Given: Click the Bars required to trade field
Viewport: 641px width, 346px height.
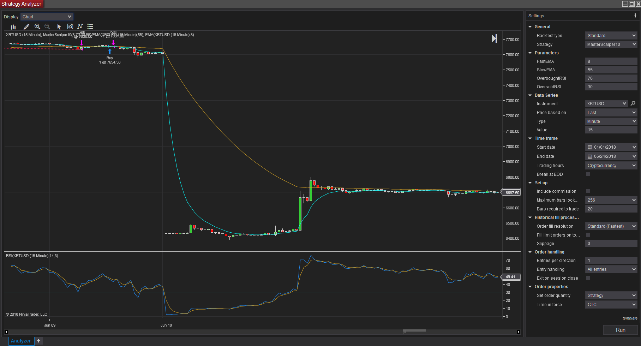Looking at the screenshot, I should tap(611, 209).
